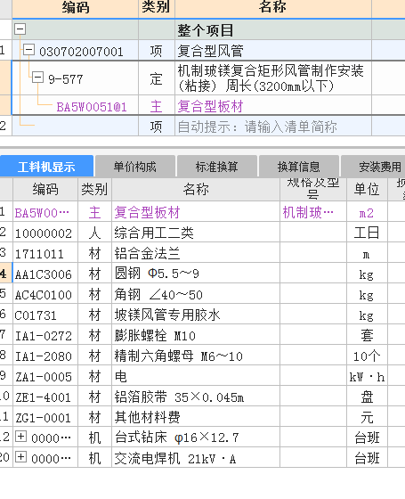Select the 盘 unit cell for 铝箔胶带
Screen dimensions: 405x499
click(x=367, y=397)
